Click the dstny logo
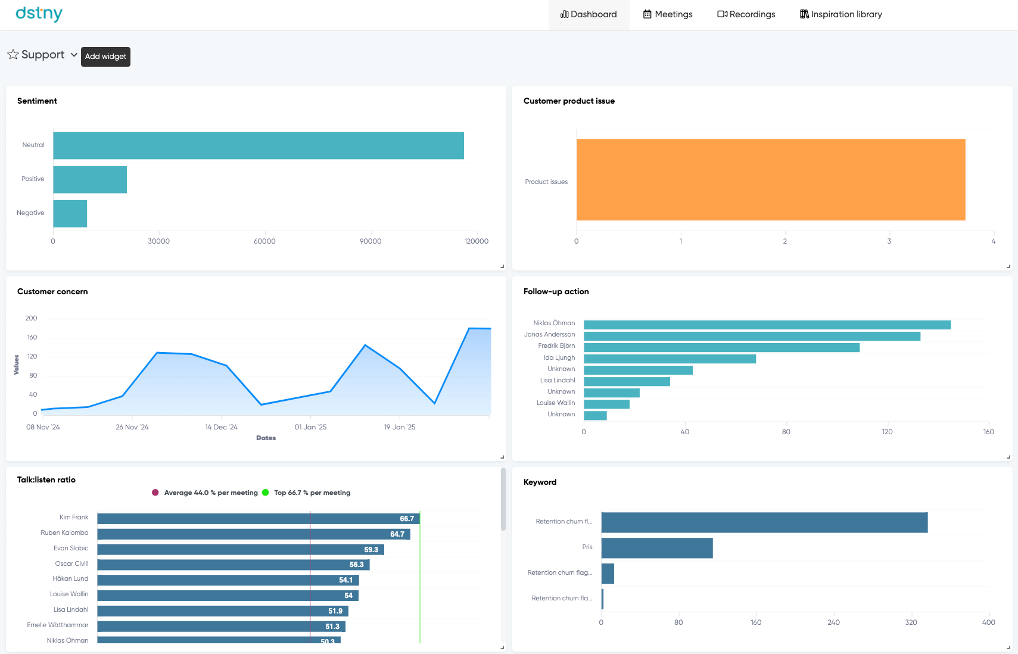 pyautogui.click(x=39, y=14)
